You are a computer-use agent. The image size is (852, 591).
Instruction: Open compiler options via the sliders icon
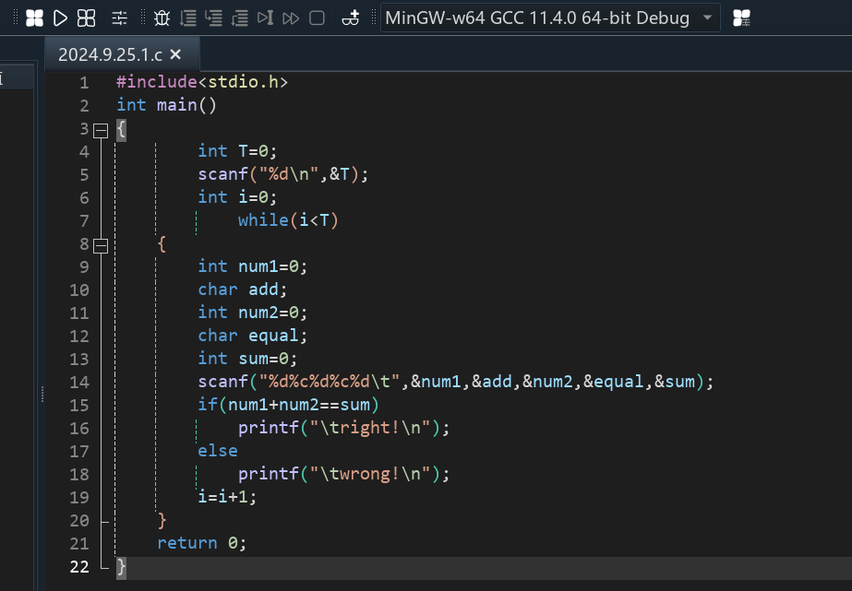(x=120, y=18)
